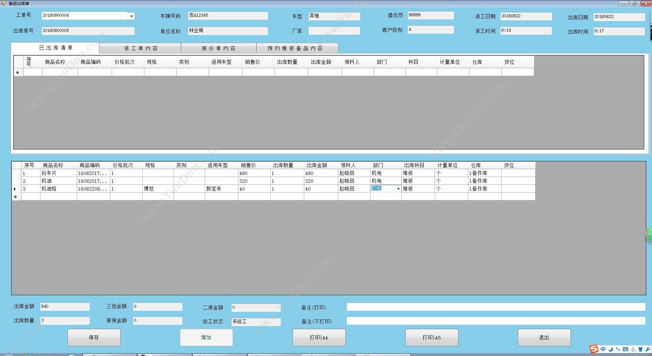
Task: Click the 打印|A5 button
Action: (x=432, y=337)
